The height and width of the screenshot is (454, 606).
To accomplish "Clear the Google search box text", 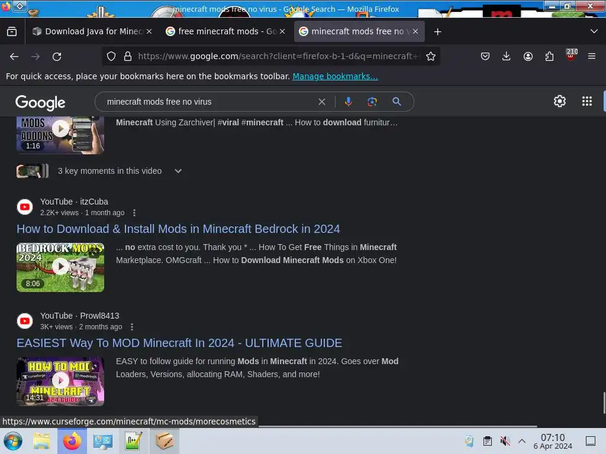I will [321, 102].
